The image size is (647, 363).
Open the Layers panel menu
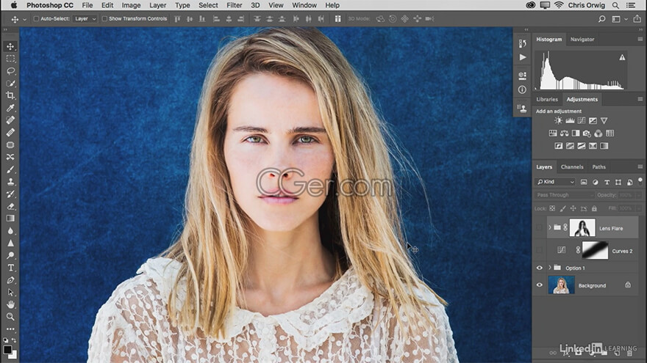[x=640, y=166]
